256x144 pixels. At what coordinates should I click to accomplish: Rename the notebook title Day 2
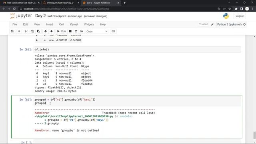tap(40, 16)
